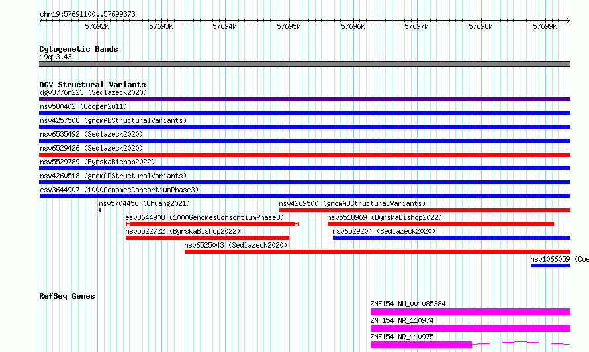Click the ZNF154|NR_110974 transcript label

402,320
